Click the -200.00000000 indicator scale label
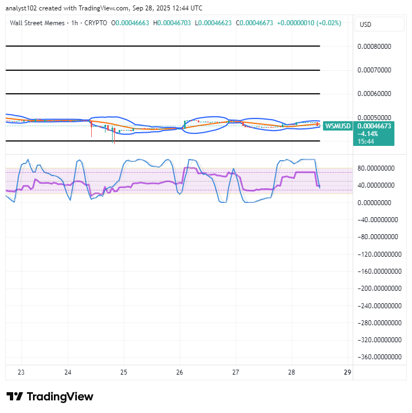The width and height of the screenshot is (412, 413). [x=380, y=288]
